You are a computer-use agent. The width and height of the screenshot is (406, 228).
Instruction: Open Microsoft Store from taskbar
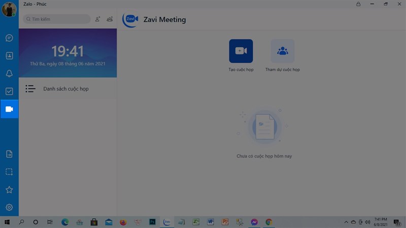click(94, 222)
